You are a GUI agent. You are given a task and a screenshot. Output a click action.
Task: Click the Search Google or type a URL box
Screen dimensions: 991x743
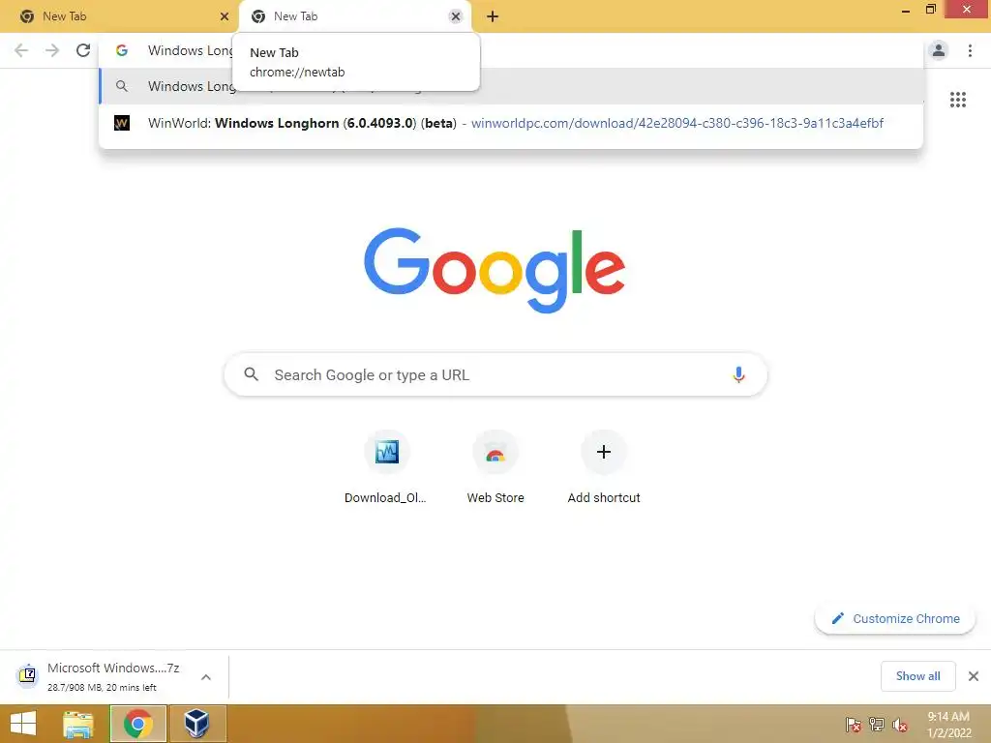coord(495,374)
